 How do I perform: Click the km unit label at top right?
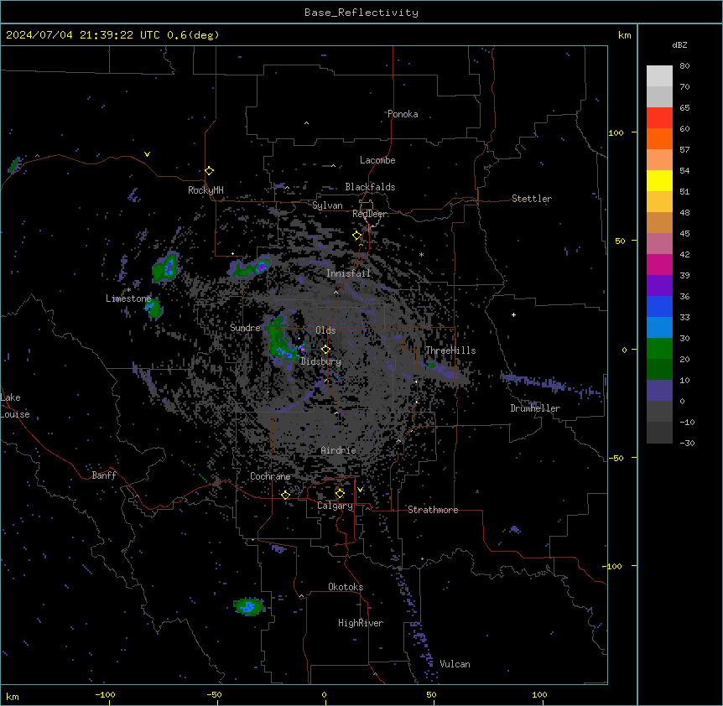(x=625, y=35)
